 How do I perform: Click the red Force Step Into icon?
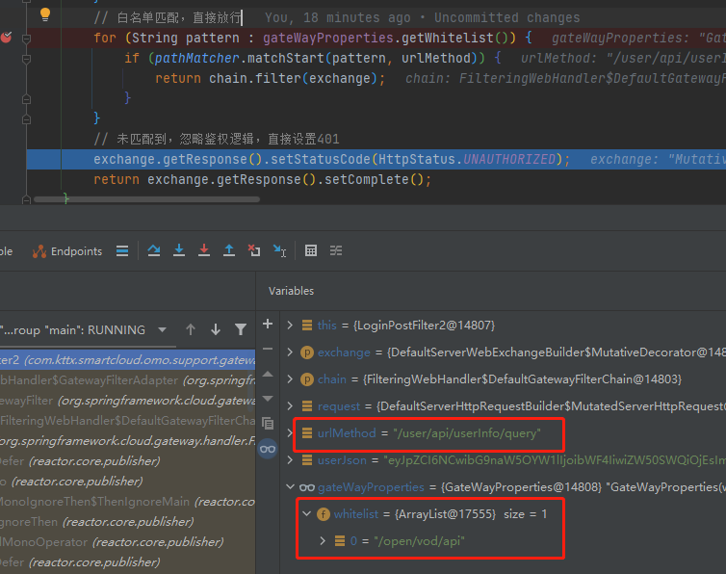pyautogui.click(x=204, y=251)
